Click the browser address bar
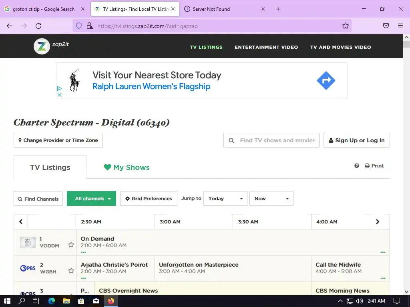 (212, 26)
